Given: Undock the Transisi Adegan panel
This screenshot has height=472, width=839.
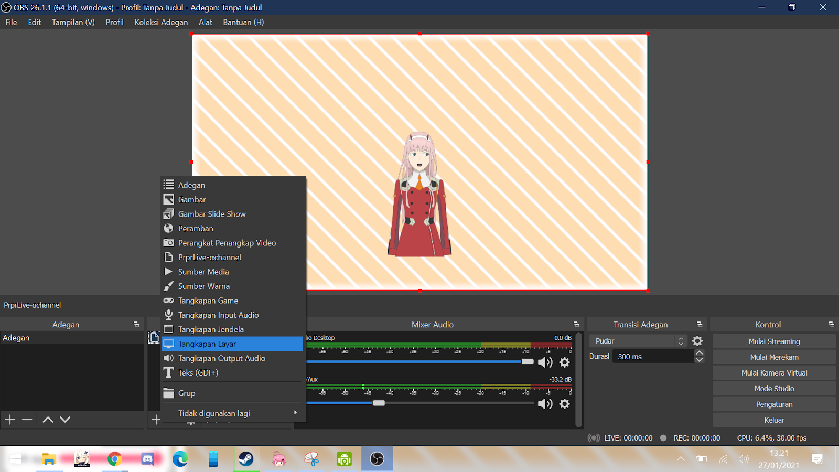Looking at the screenshot, I should tap(700, 325).
